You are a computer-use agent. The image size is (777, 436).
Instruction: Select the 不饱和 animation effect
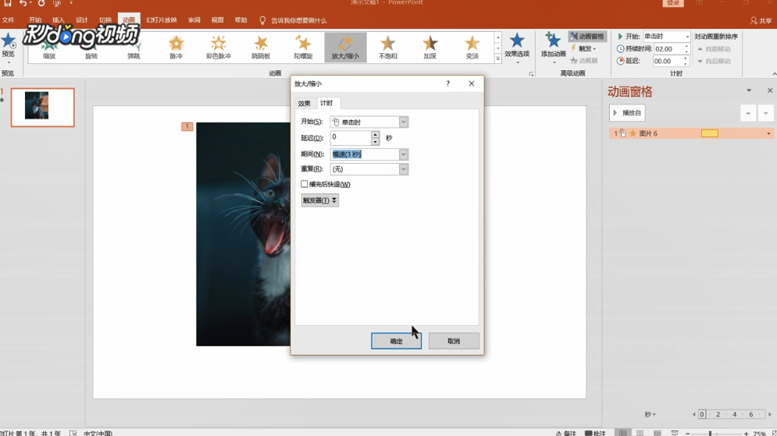[387, 48]
